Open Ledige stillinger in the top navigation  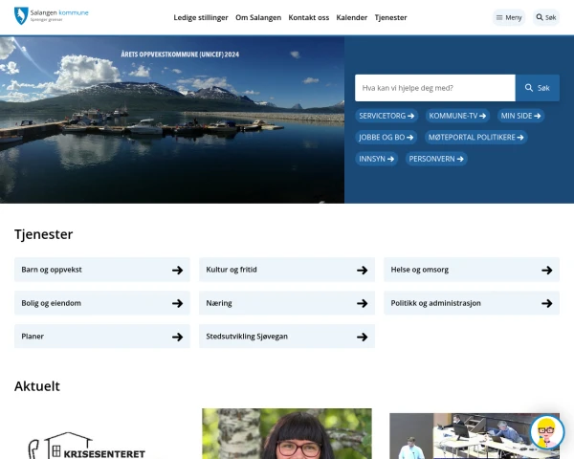pos(200,17)
